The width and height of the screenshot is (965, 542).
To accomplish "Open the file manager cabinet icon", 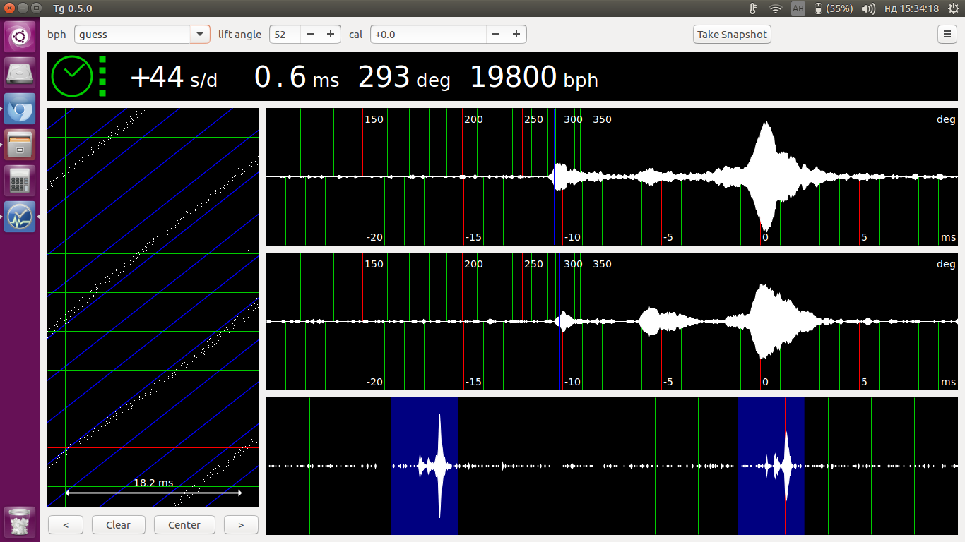I will coord(20,145).
